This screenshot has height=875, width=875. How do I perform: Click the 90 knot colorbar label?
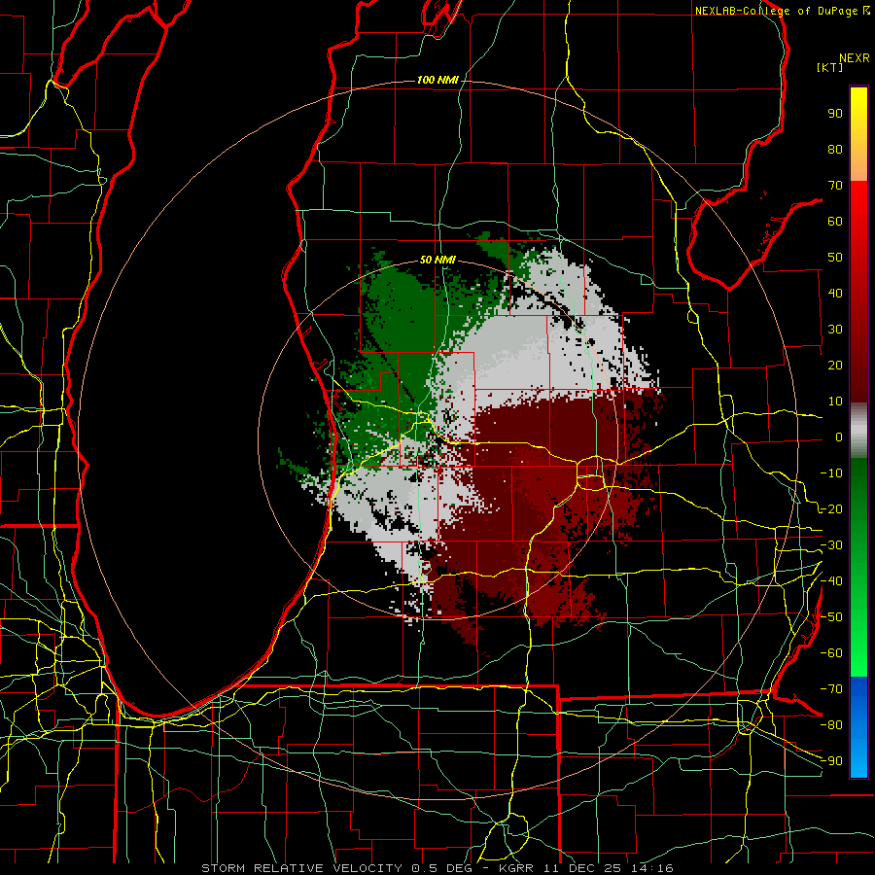tap(835, 114)
